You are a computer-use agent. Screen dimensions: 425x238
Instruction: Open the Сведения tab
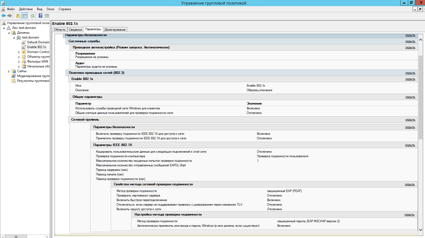pos(75,30)
